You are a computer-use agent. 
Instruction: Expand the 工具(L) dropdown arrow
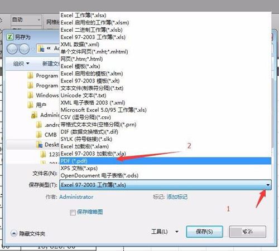(x=177, y=232)
